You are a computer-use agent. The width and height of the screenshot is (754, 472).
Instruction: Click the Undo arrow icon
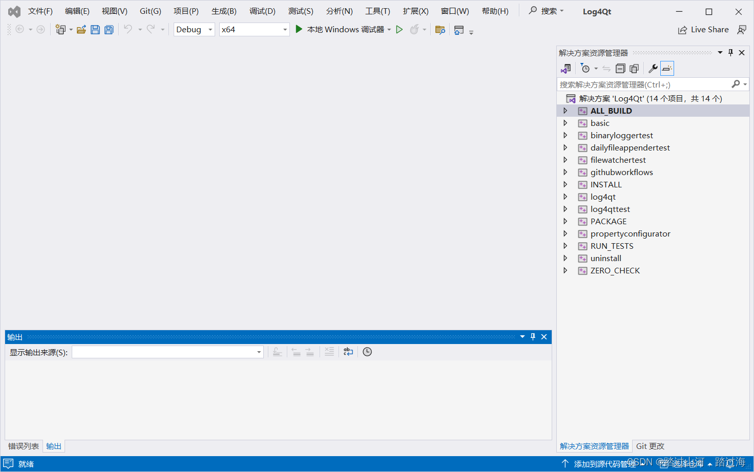[128, 29]
